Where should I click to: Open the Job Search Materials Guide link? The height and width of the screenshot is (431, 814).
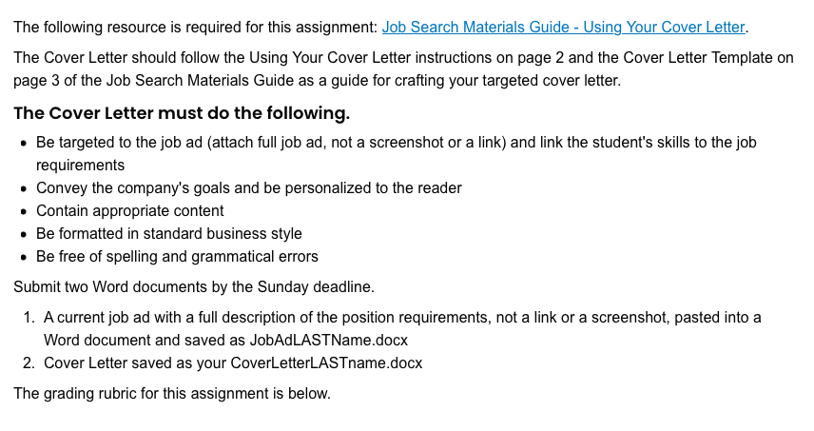pyautogui.click(x=563, y=27)
